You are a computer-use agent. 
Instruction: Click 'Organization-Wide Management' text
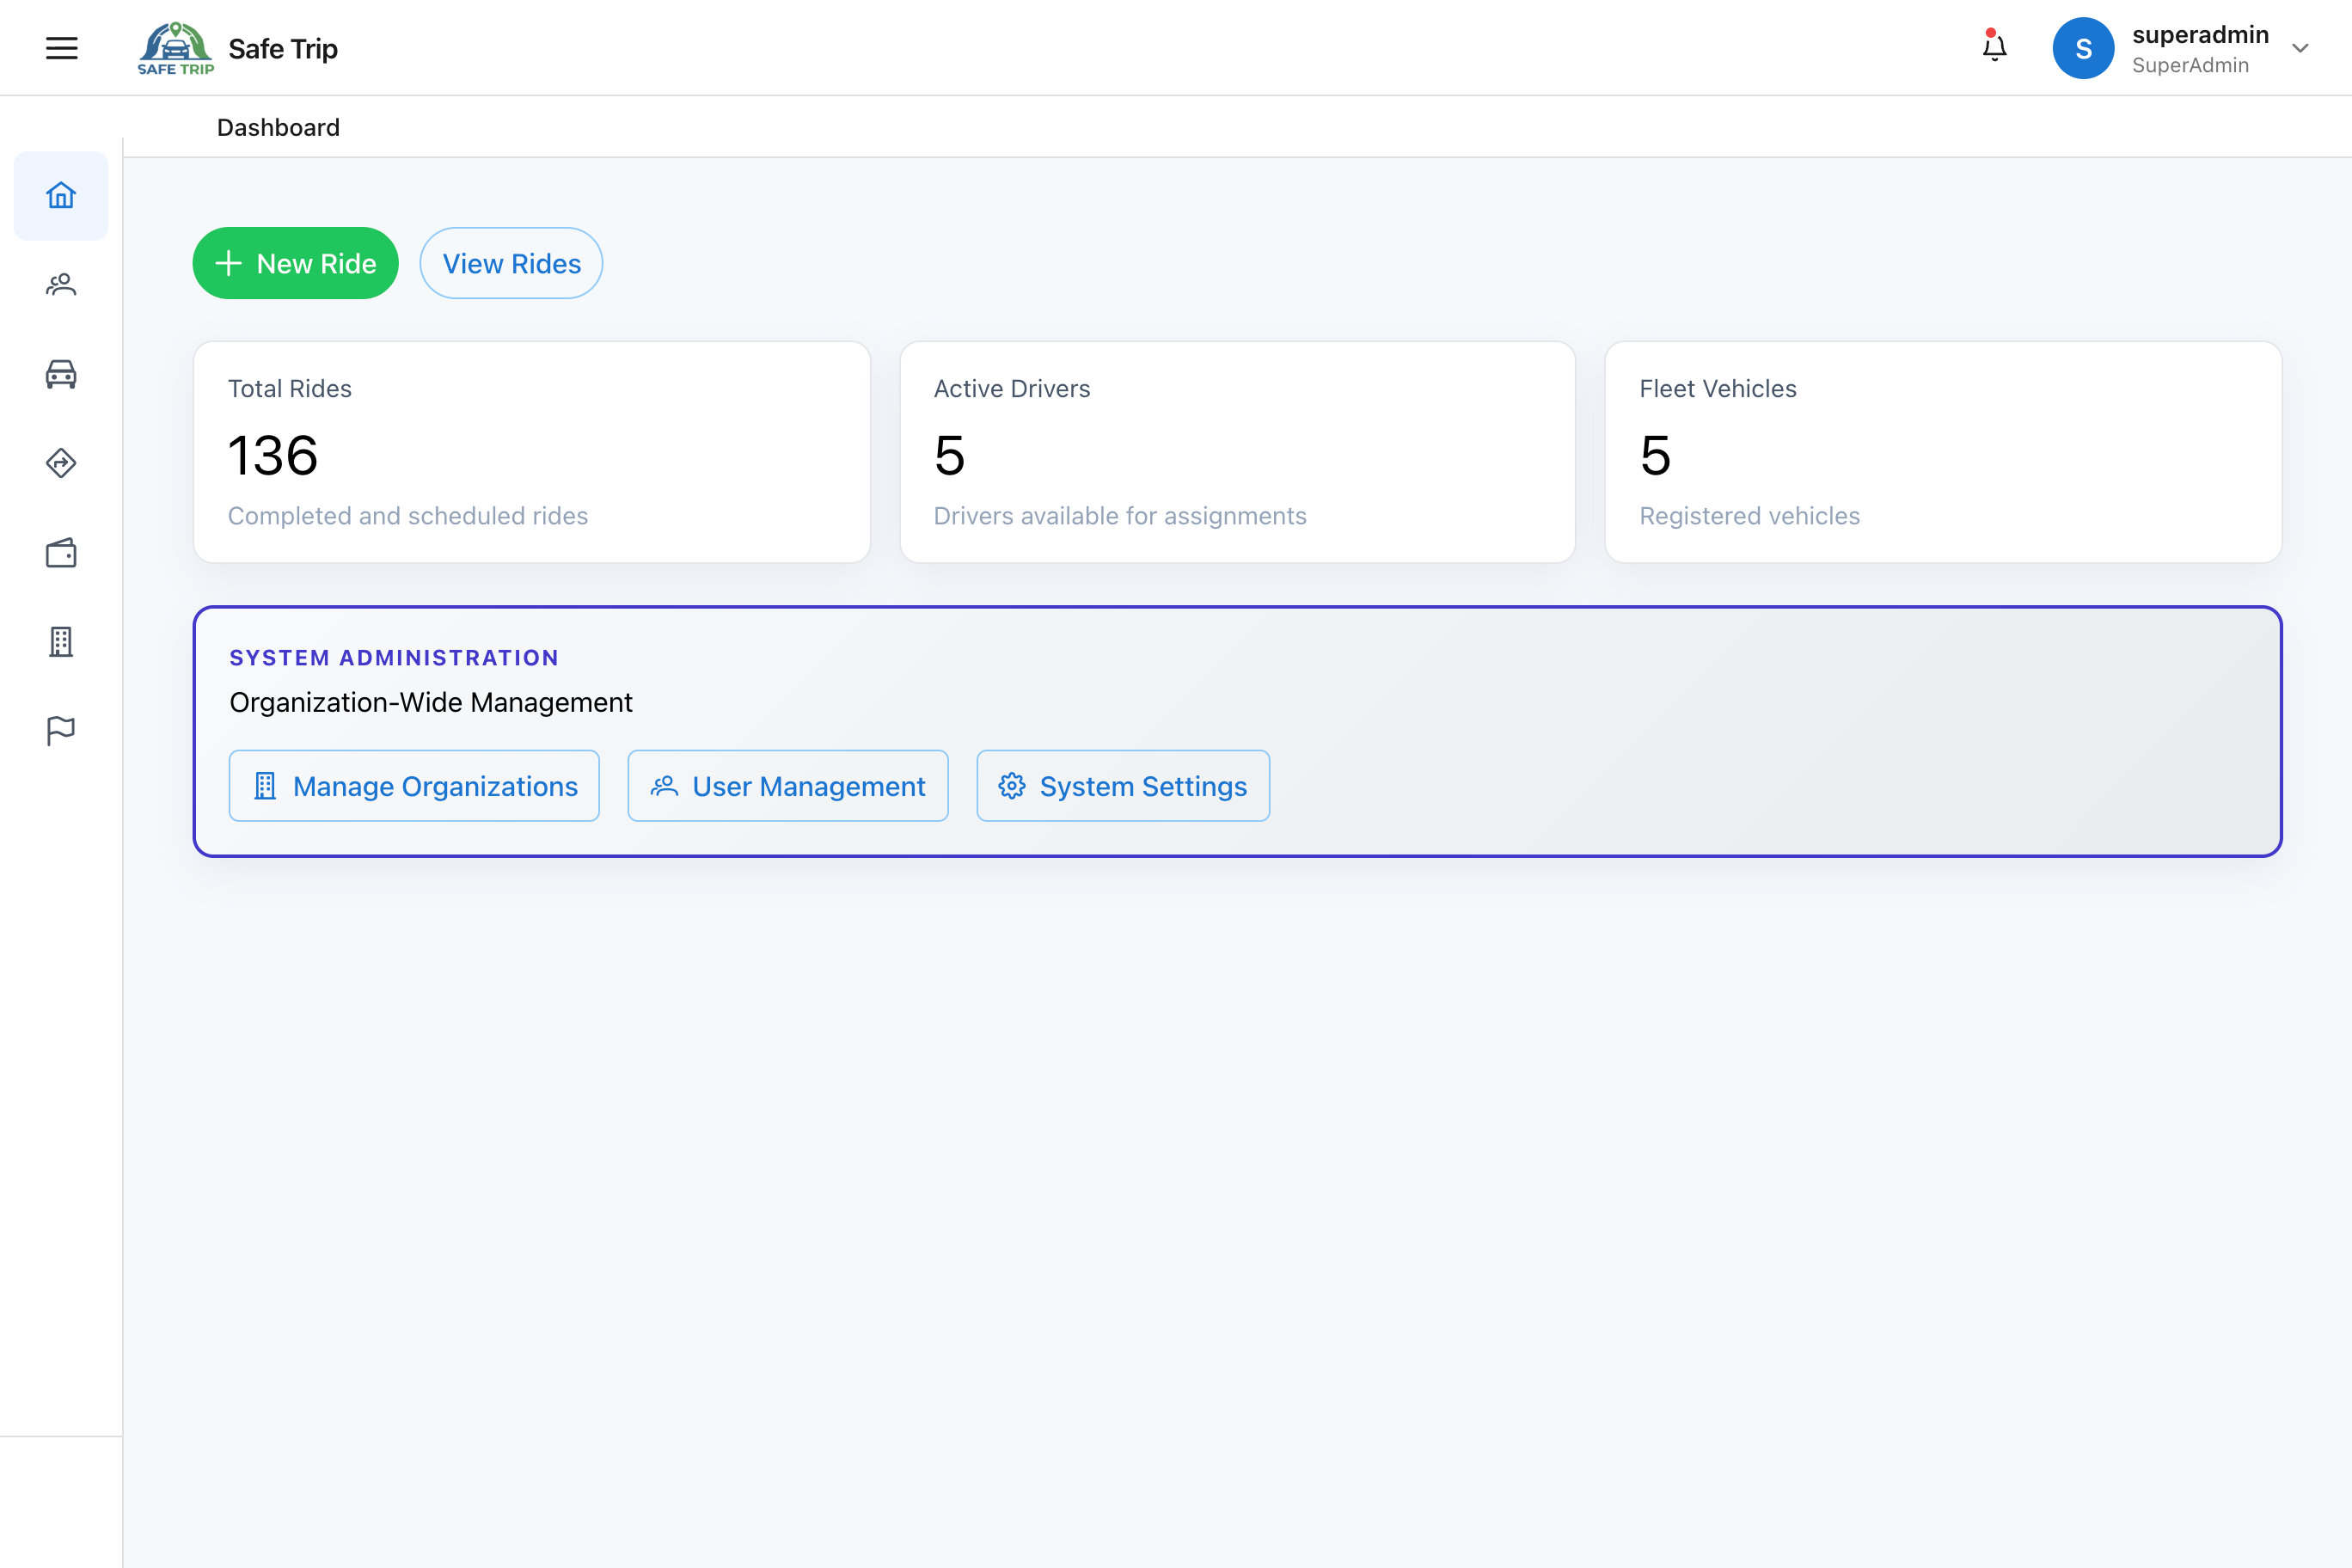[431, 702]
